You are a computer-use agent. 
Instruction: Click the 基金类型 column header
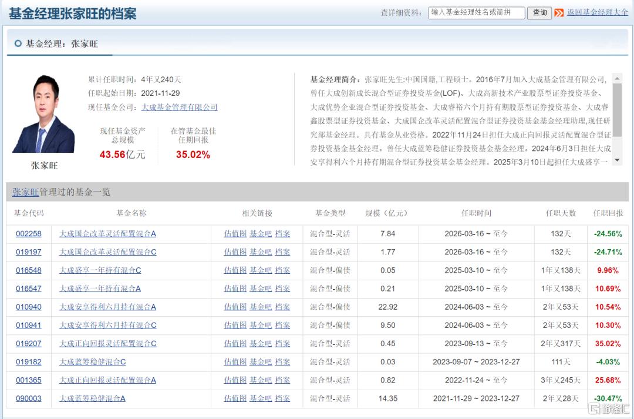[x=331, y=213]
